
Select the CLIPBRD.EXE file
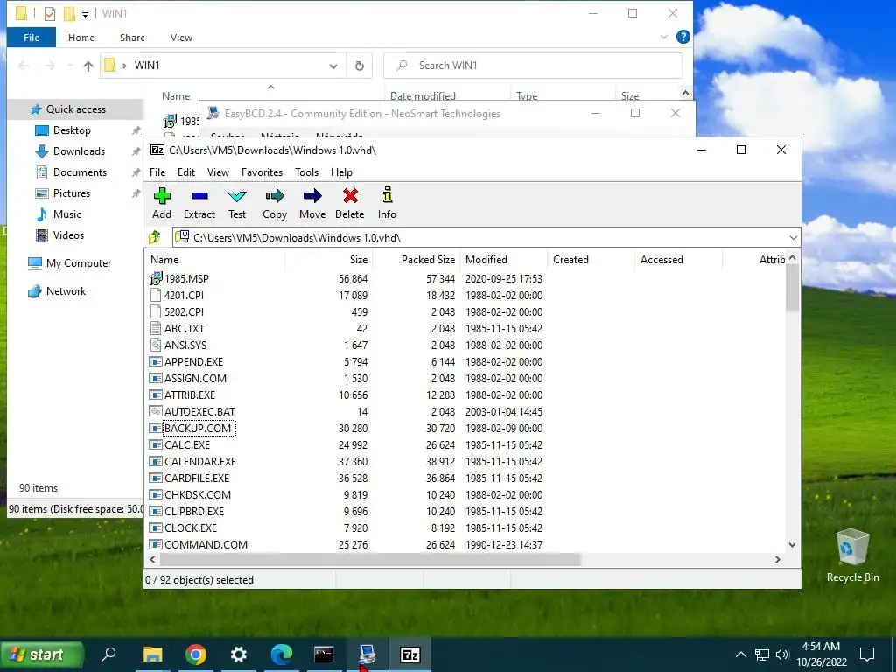tap(193, 511)
